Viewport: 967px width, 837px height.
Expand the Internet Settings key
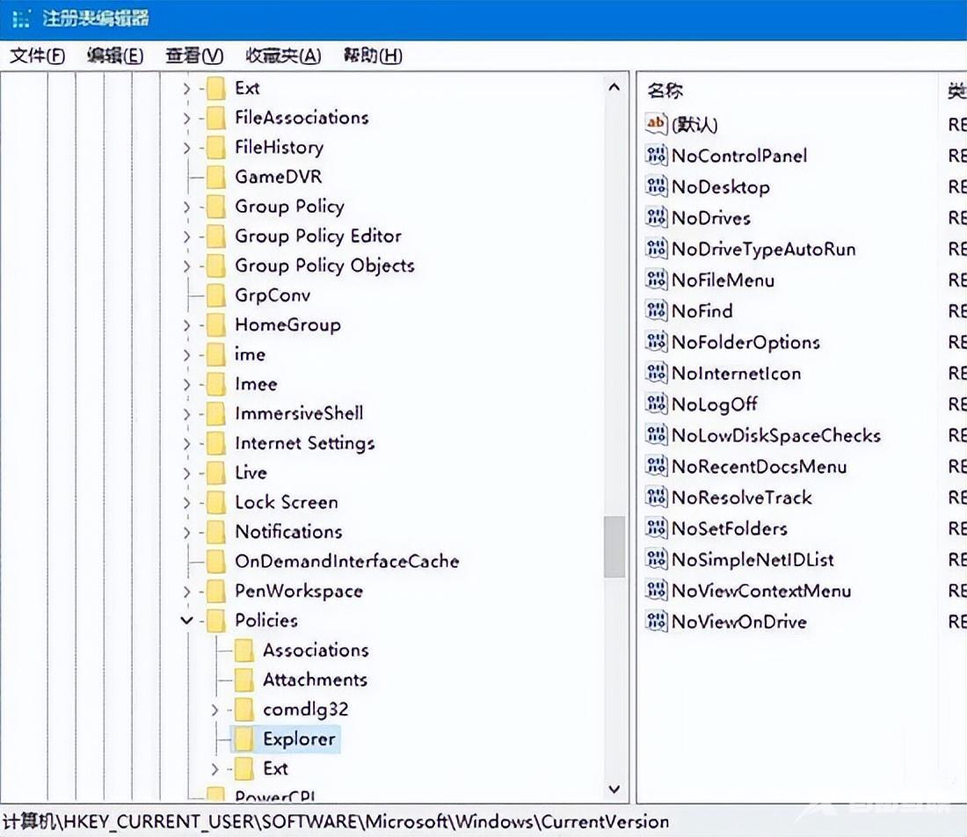click(x=187, y=443)
